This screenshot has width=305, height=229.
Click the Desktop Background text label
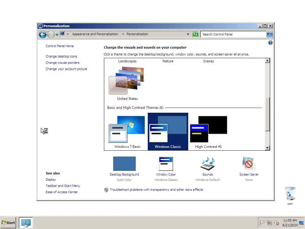(124, 174)
